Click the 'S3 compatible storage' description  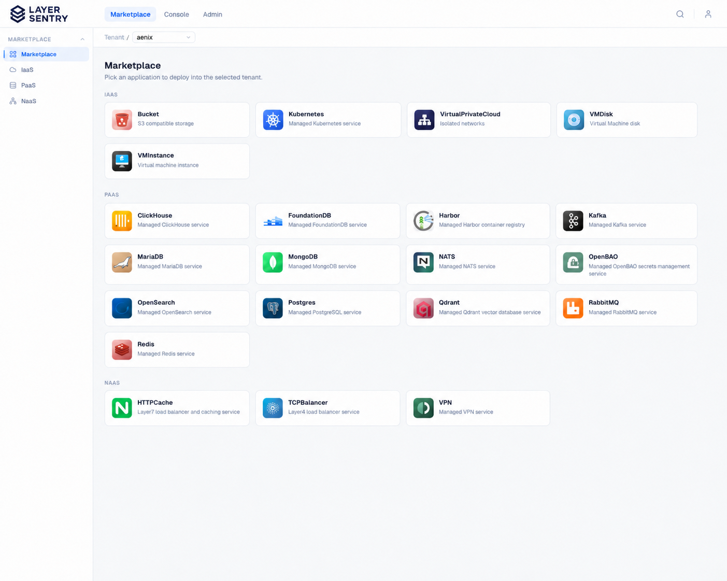tap(165, 124)
